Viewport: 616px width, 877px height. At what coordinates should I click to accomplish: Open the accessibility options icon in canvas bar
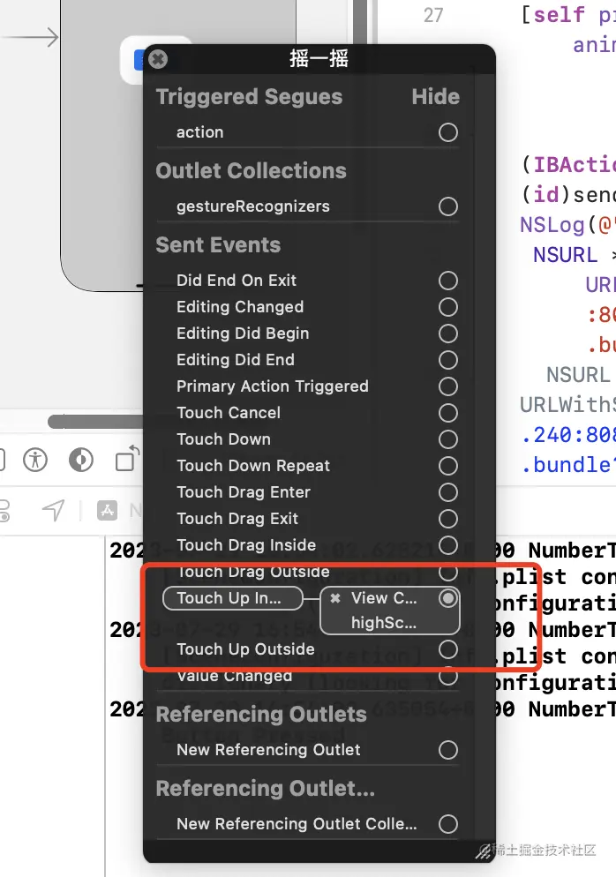click(x=35, y=461)
